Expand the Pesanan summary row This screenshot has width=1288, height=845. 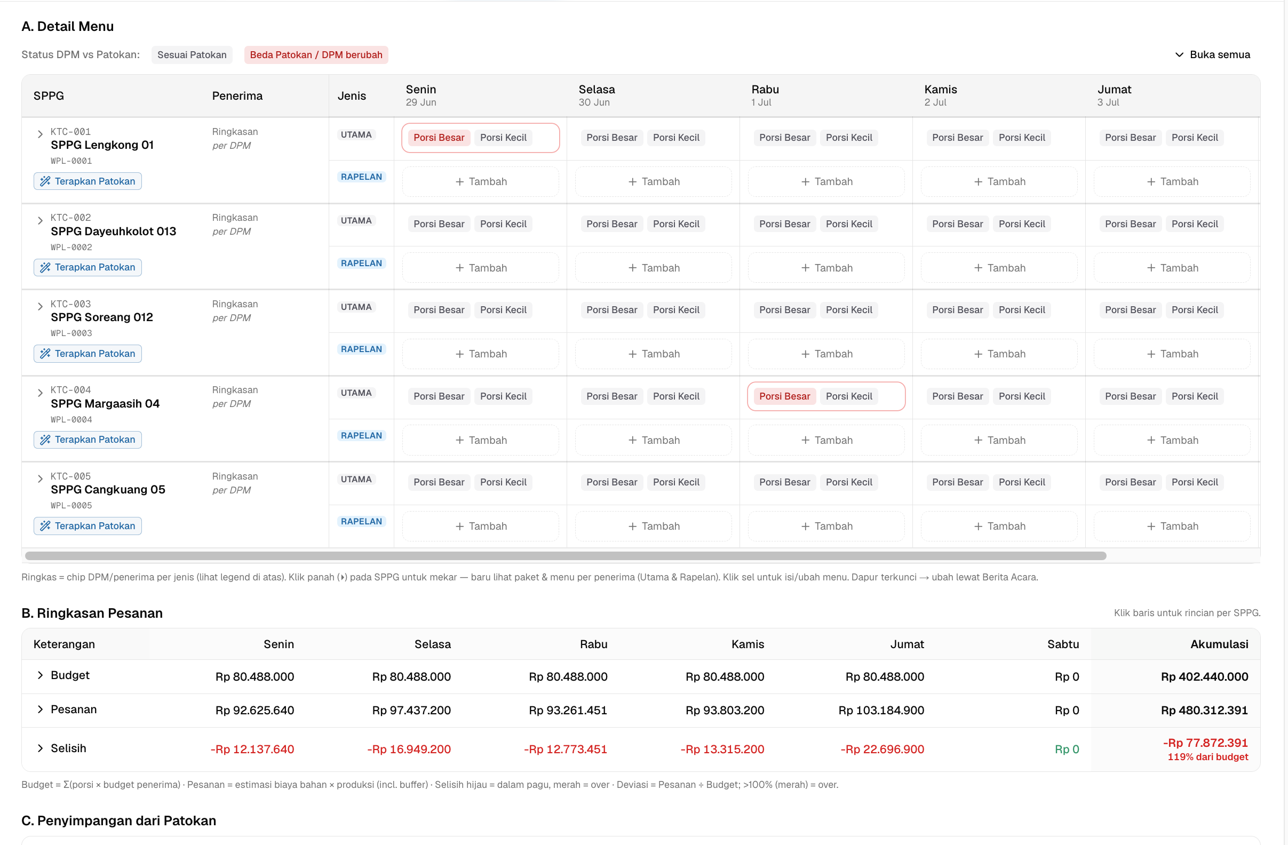coord(40,709)
